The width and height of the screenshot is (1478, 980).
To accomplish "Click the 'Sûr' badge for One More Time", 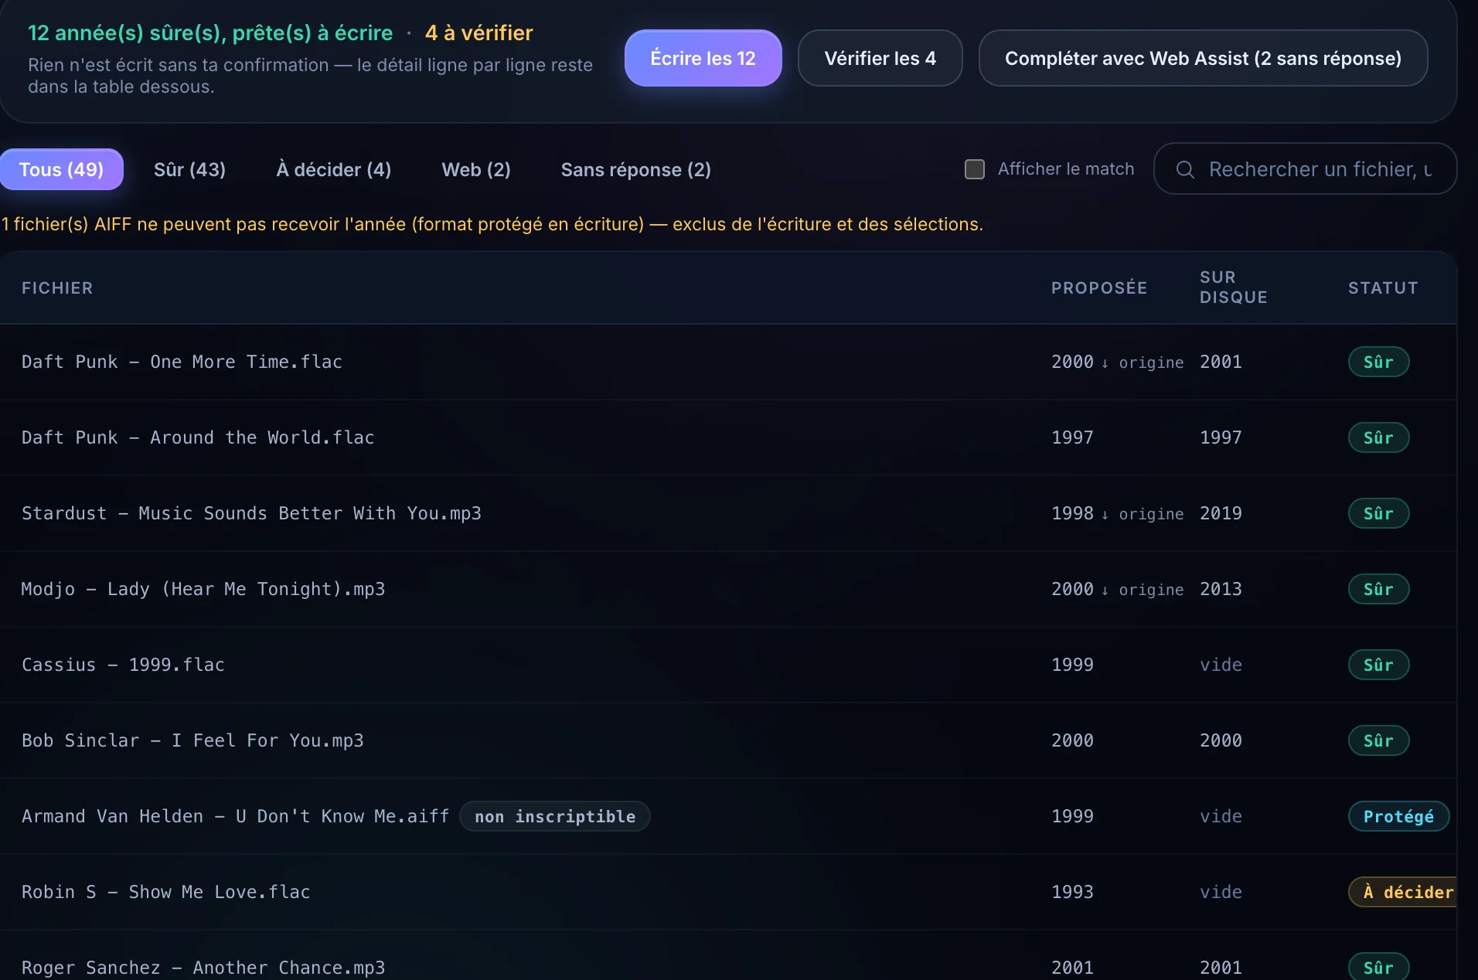I will click(x=1378, y=362).
